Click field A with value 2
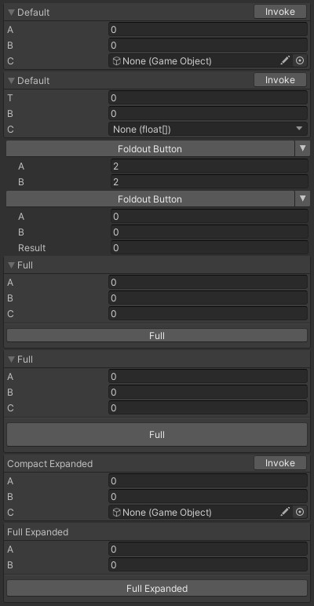This screenshot has width=314, height=606. coord(210,166)
